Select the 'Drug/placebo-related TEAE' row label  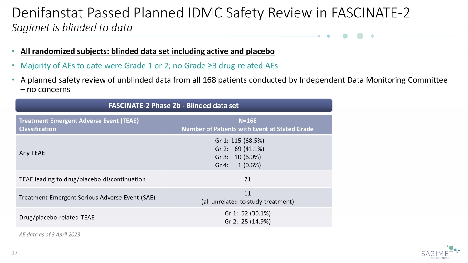click(x=57, y=218)
